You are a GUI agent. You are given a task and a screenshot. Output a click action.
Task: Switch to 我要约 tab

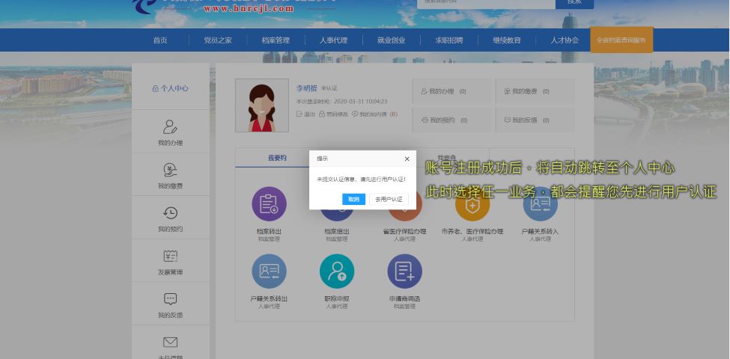tap(278, 158)
